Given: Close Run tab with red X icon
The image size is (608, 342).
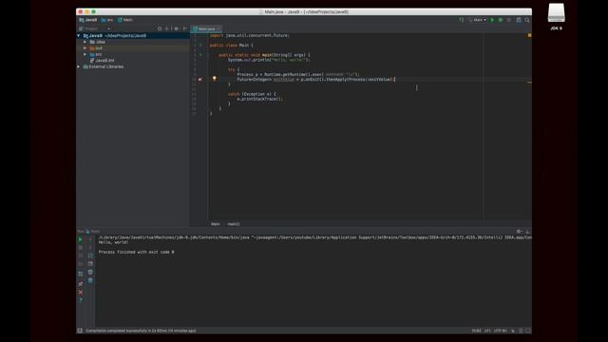Looking at the screenshot, I should point(81,292).
